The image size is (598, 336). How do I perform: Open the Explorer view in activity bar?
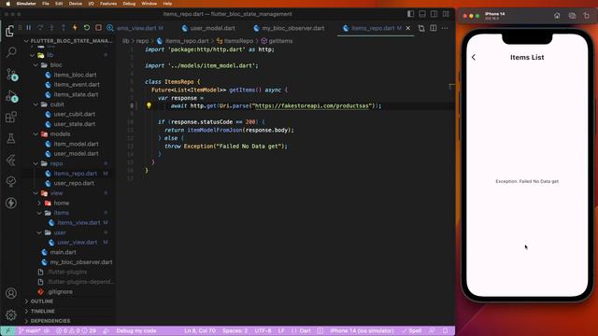[10, 31]
